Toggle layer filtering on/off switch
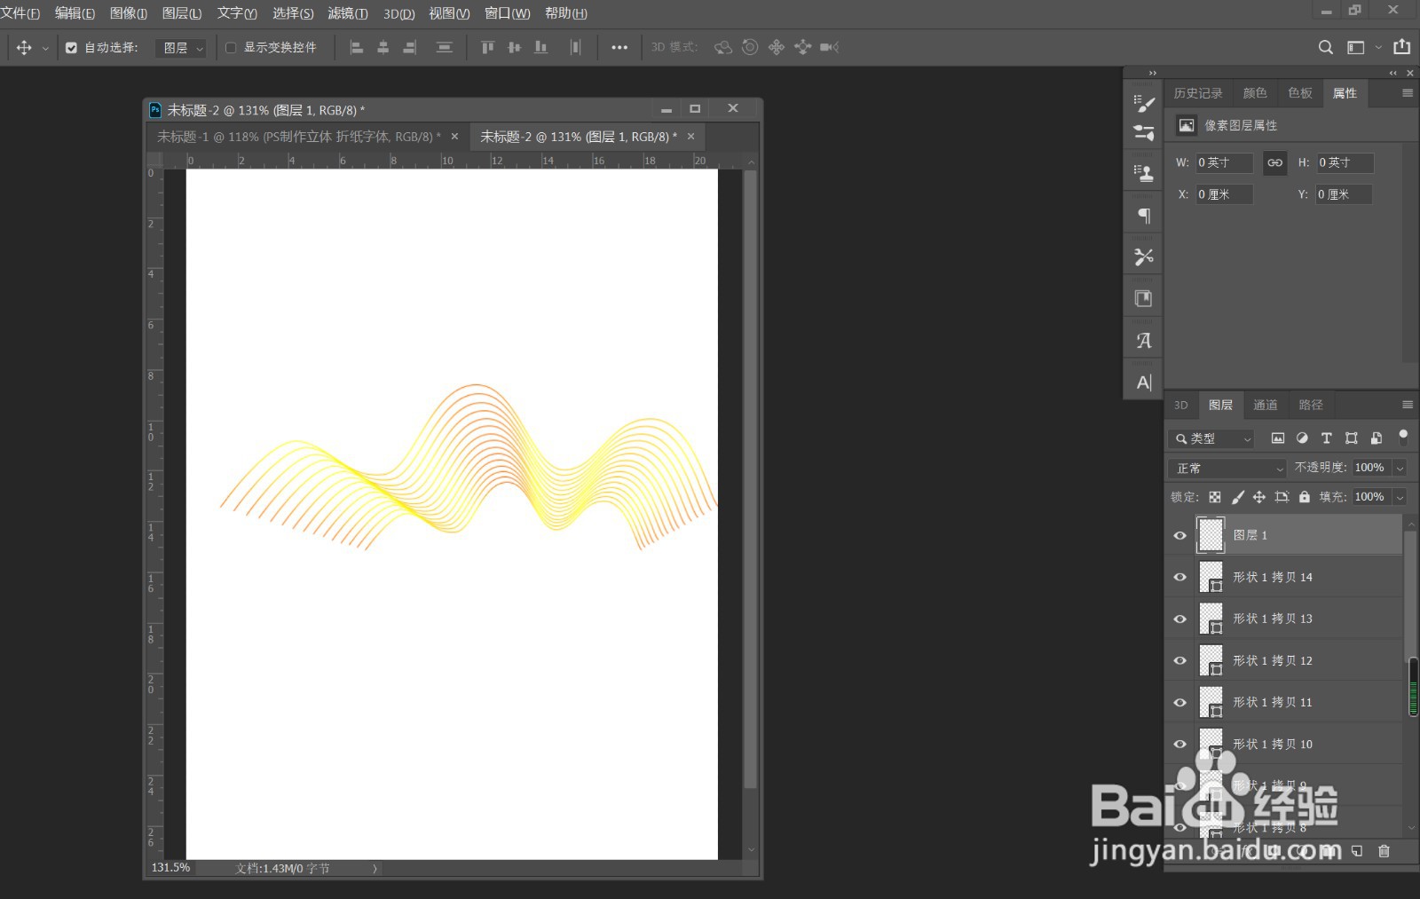Screen dimensions: 1420x899 (x=1403, y=437)
